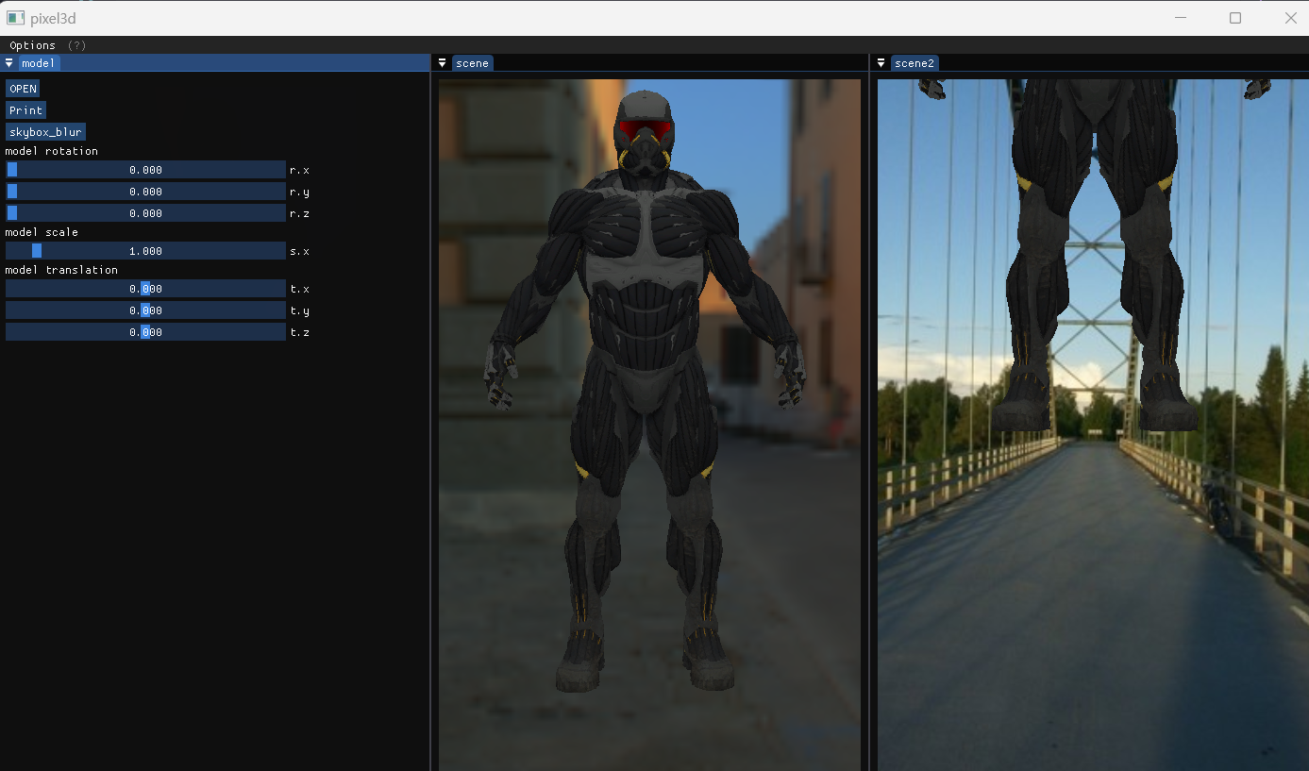Collapse the model panel triangle
This screenshot has width=1309, height=771.
(x=9, y=63)
